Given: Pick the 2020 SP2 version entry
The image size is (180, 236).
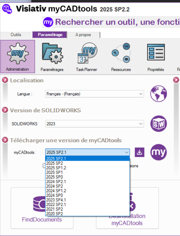Looking at the screenshot, I should (x=54, y=213).
